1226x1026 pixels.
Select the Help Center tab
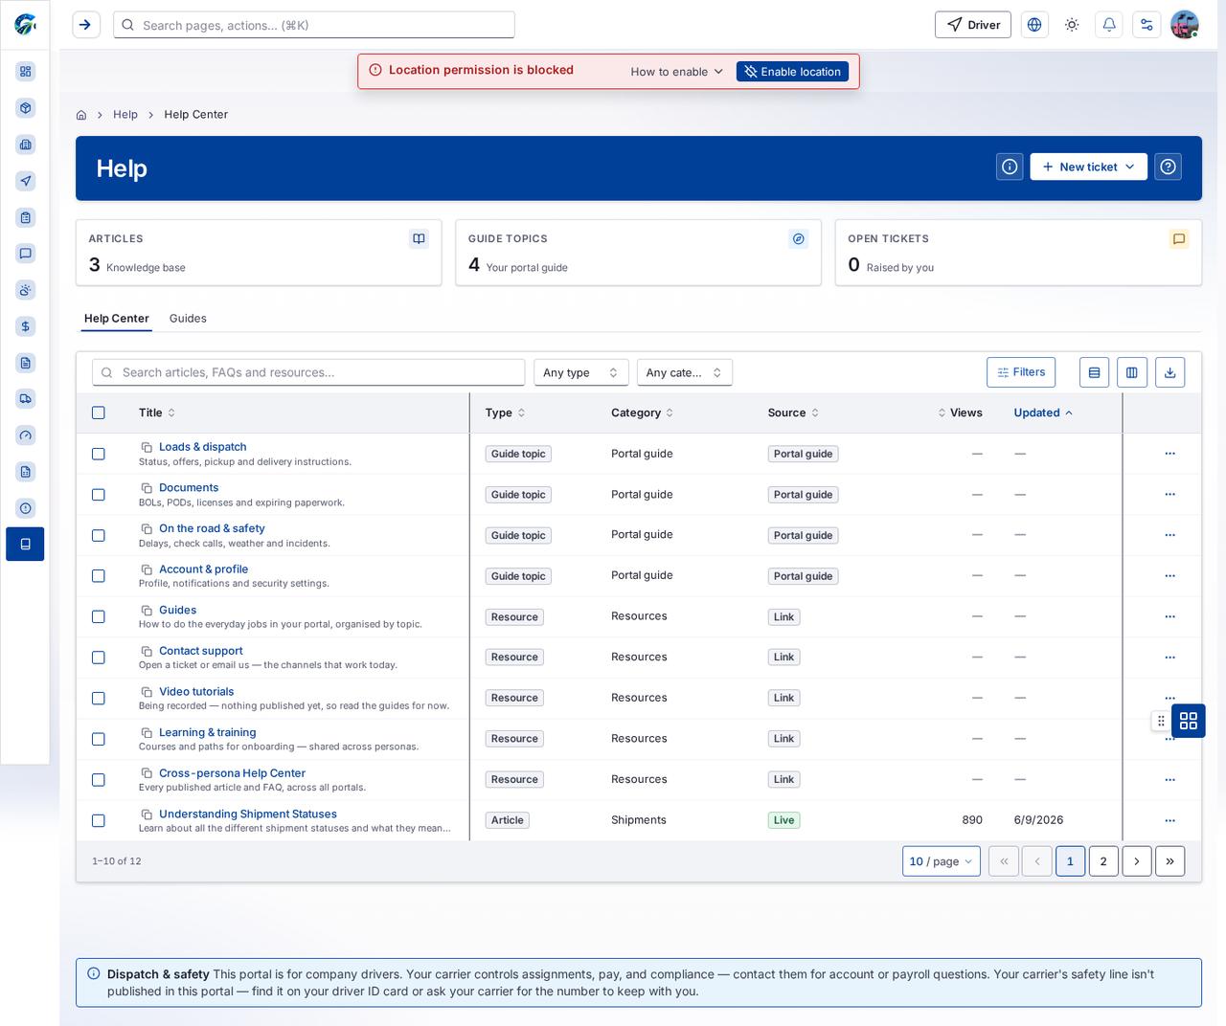[x=117, y=319]
